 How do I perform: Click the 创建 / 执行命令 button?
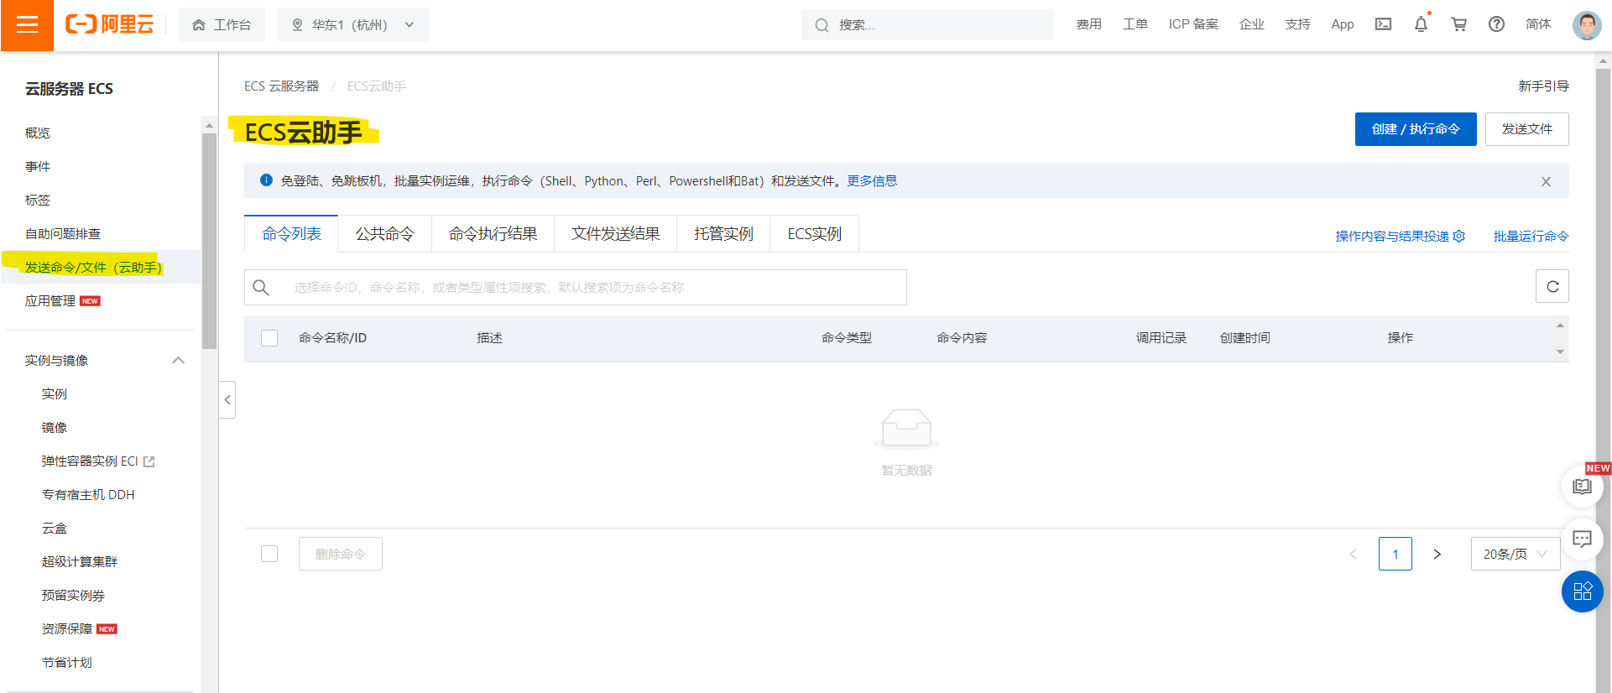click(x=1416, y=129)
